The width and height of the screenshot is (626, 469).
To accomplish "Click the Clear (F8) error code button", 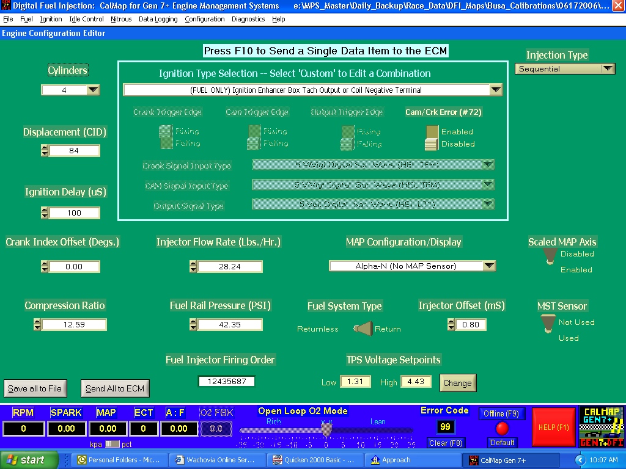I will [446, 443].
